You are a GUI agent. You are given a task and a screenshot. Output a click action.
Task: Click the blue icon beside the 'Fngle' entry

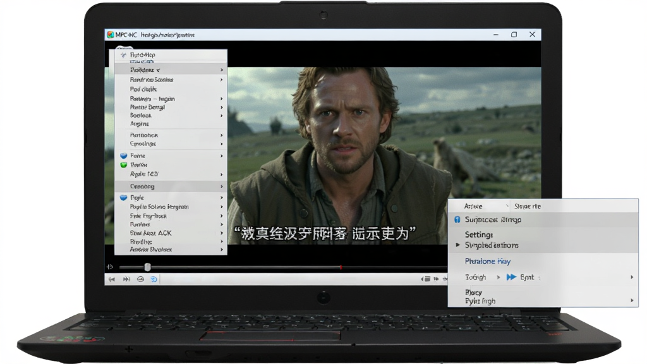click(123, 198)
